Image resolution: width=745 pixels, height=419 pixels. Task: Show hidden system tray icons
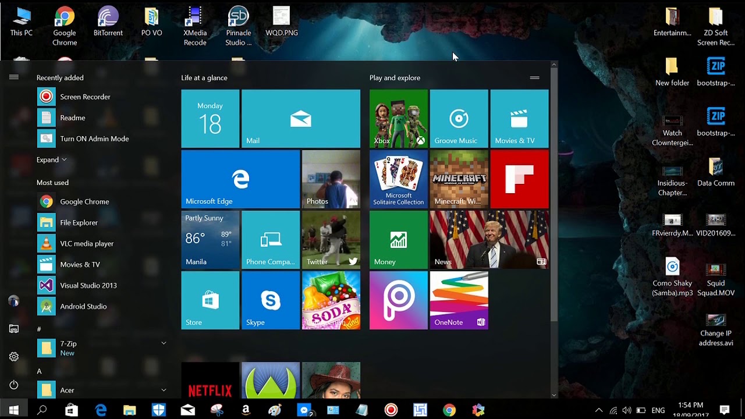pyautogui.click(x=598, y=410)
